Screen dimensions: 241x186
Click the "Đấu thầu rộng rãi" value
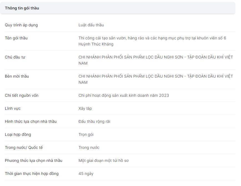coord(94,121)
